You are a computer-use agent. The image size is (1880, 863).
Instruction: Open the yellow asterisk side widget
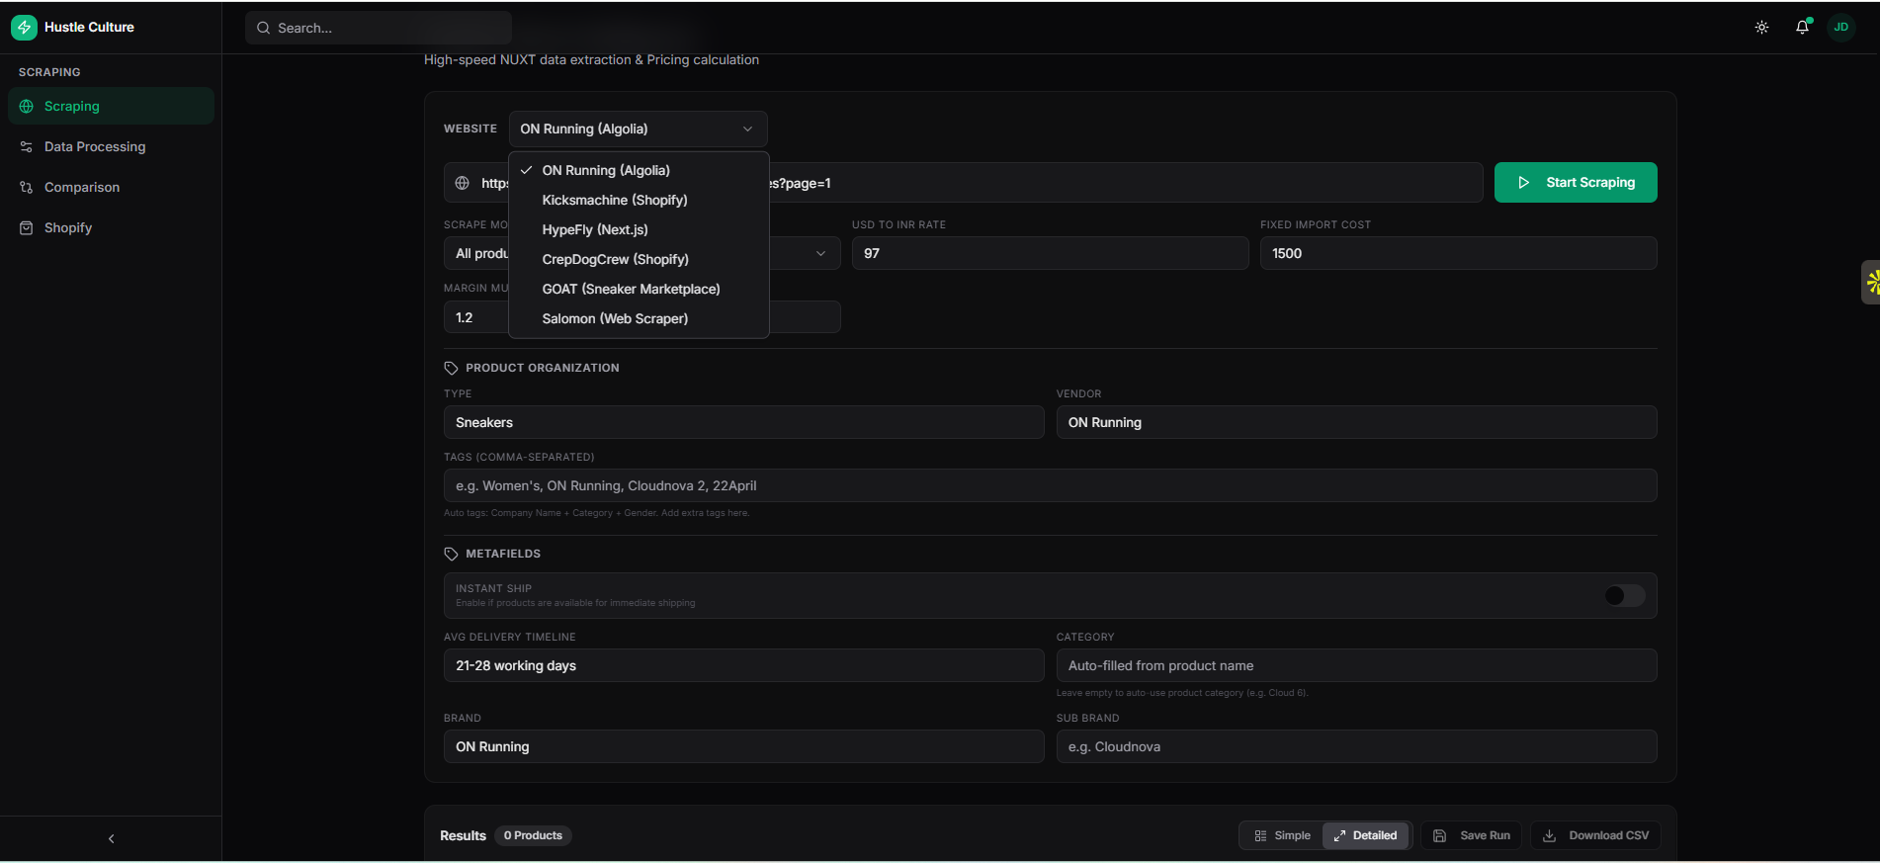[1871, 282]
